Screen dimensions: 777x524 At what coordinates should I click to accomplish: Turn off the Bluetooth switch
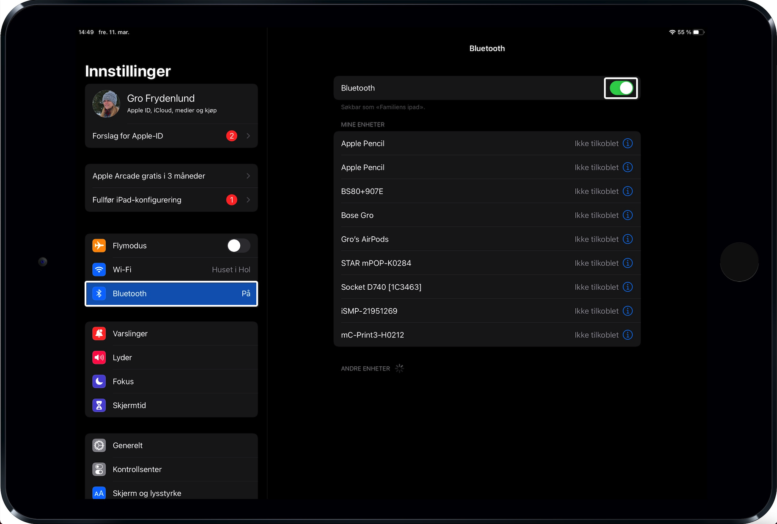click(x=621, y=88)
